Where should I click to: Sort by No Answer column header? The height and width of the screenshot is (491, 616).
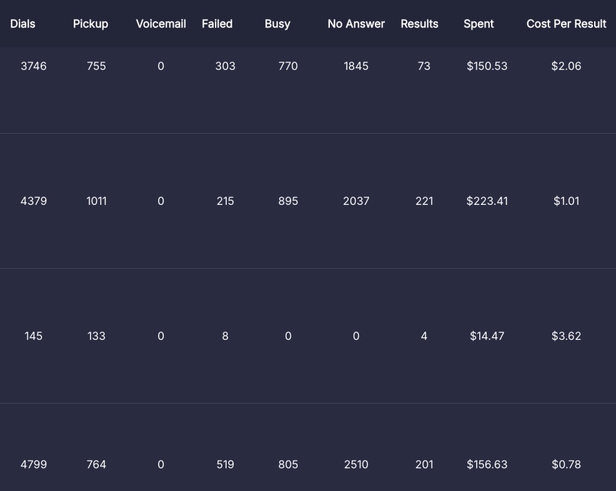(356, 24)
